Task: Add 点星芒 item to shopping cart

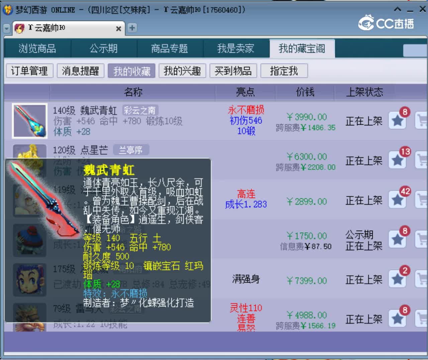Action: (422, 161)
